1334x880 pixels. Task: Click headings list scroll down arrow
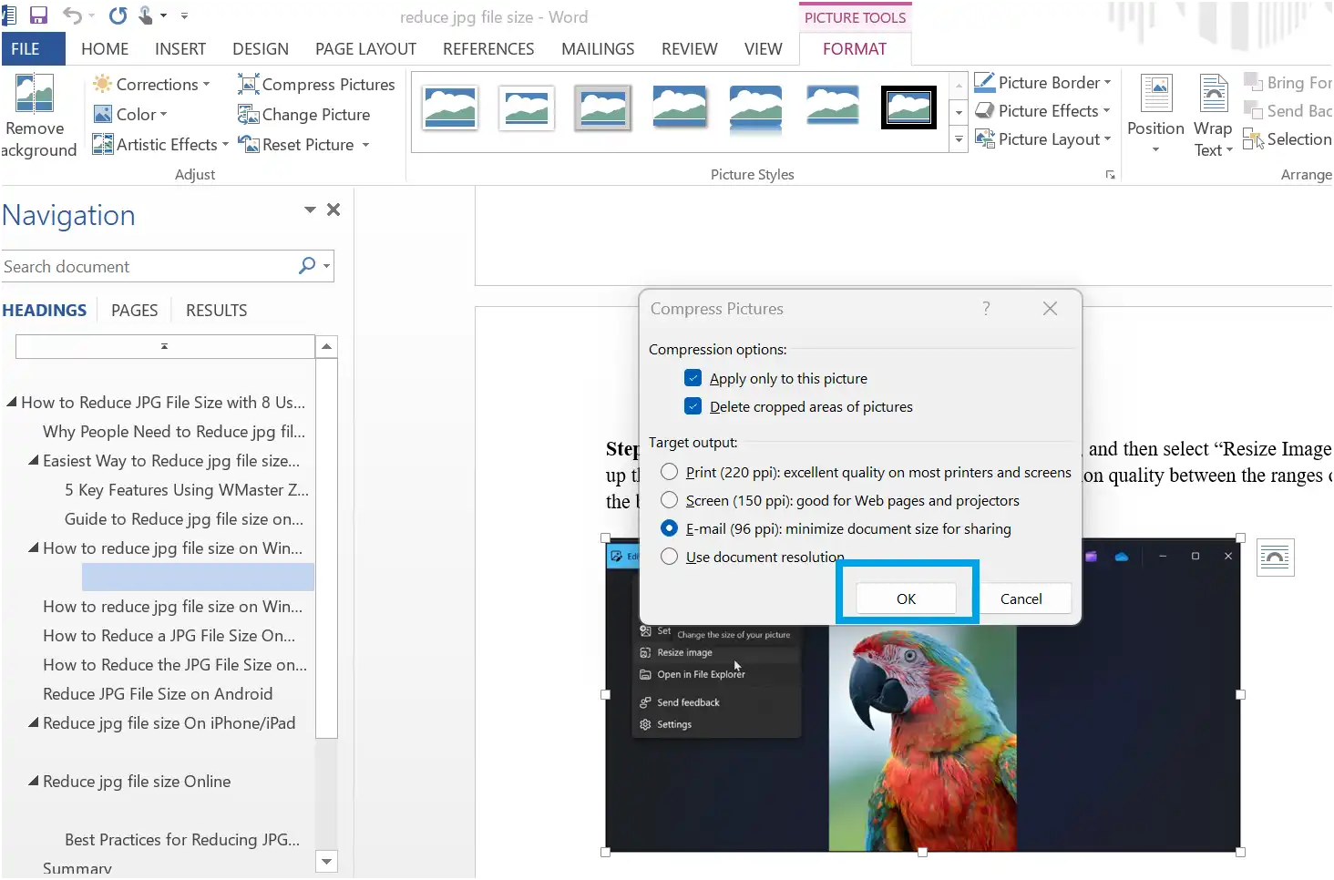tap(326, 861)
